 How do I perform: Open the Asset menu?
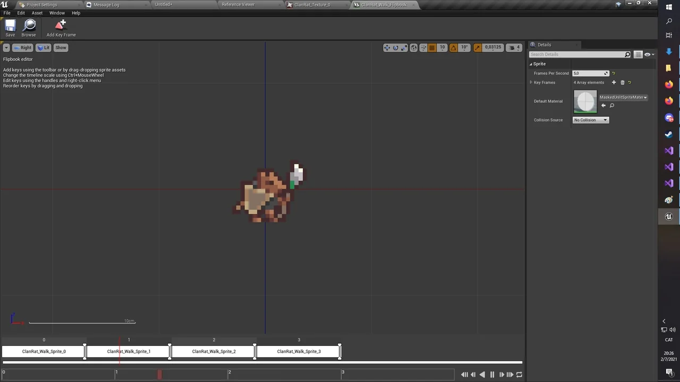pos(37,13)
